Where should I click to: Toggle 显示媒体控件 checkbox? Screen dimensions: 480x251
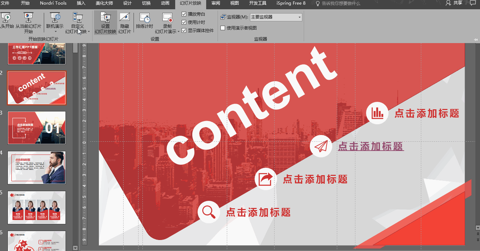[184, 31]
